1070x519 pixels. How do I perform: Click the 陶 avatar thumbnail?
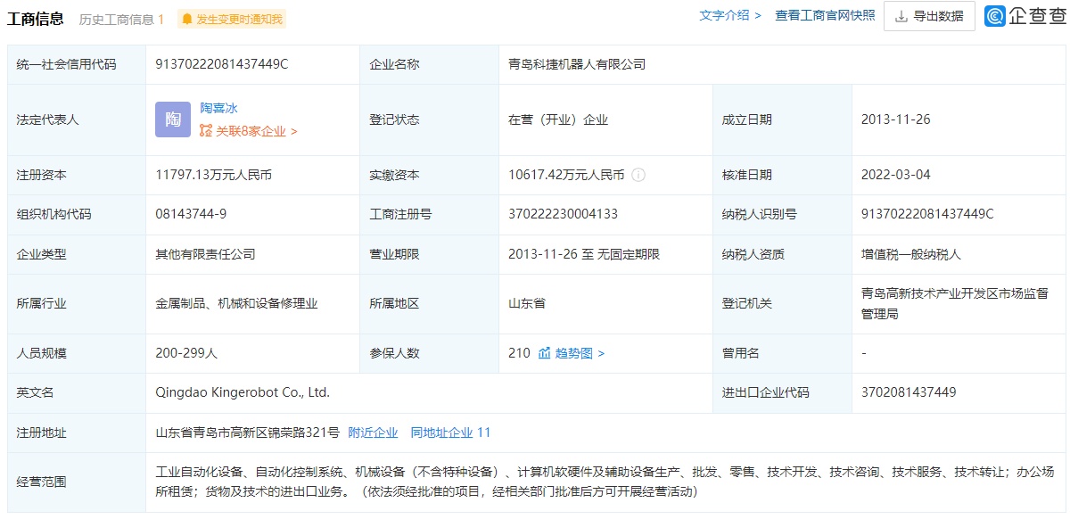click(x=173, y=119)
